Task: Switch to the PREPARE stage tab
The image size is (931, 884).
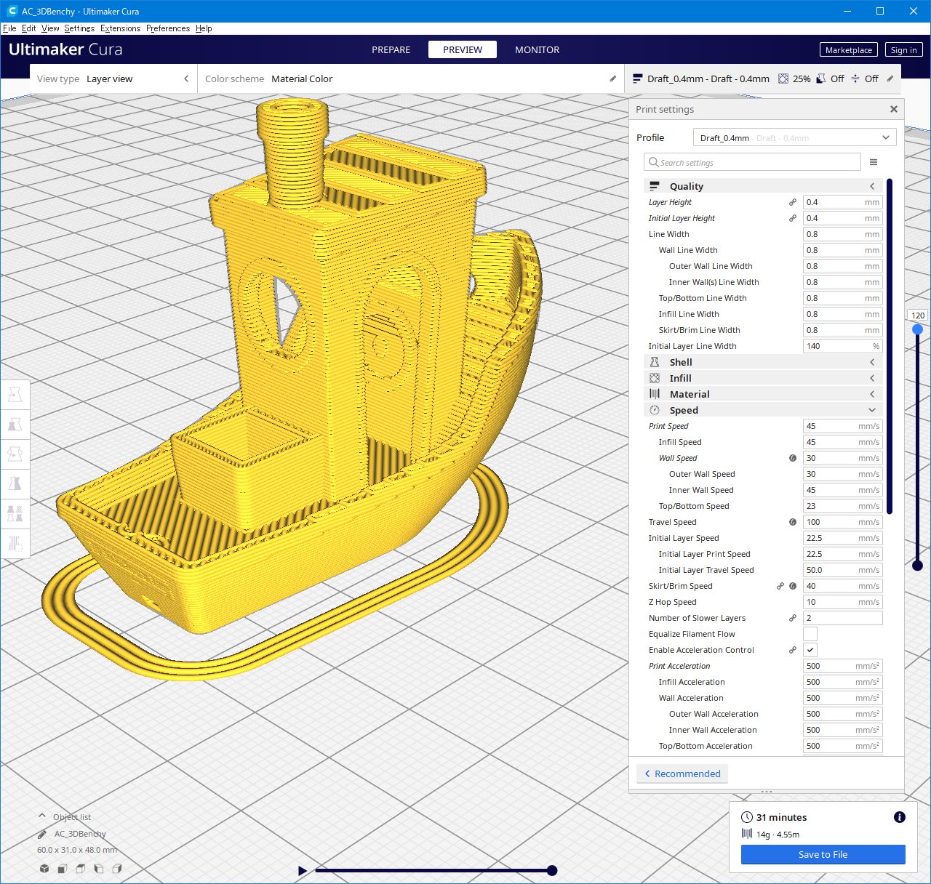Action: tap(391, 49)
